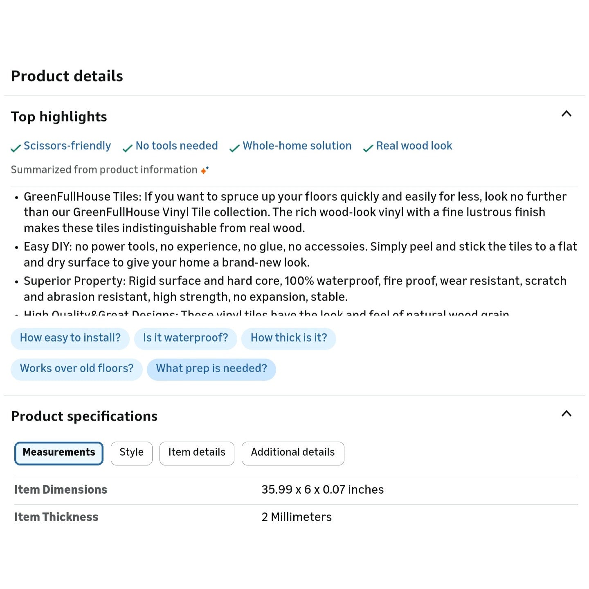Show the Additional details tab

293,453
